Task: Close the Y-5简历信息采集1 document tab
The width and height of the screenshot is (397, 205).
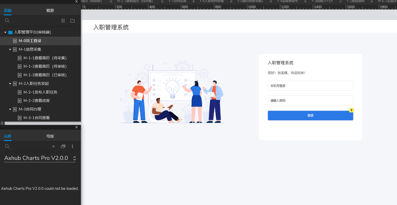Action: click(271, 2)
